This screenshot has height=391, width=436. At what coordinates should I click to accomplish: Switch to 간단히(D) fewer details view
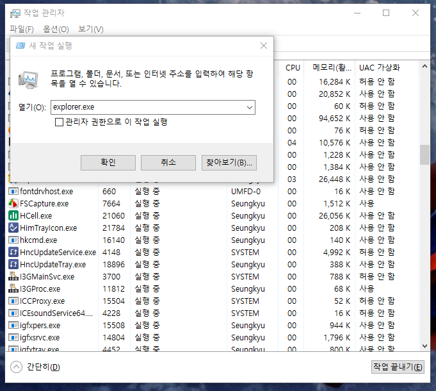click(44, 367)
